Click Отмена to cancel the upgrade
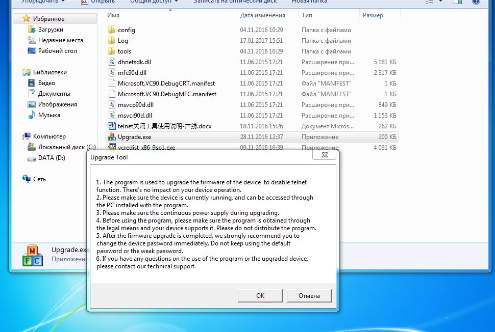 [309, 296]
